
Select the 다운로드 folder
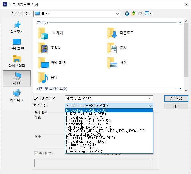click(120, 33)
